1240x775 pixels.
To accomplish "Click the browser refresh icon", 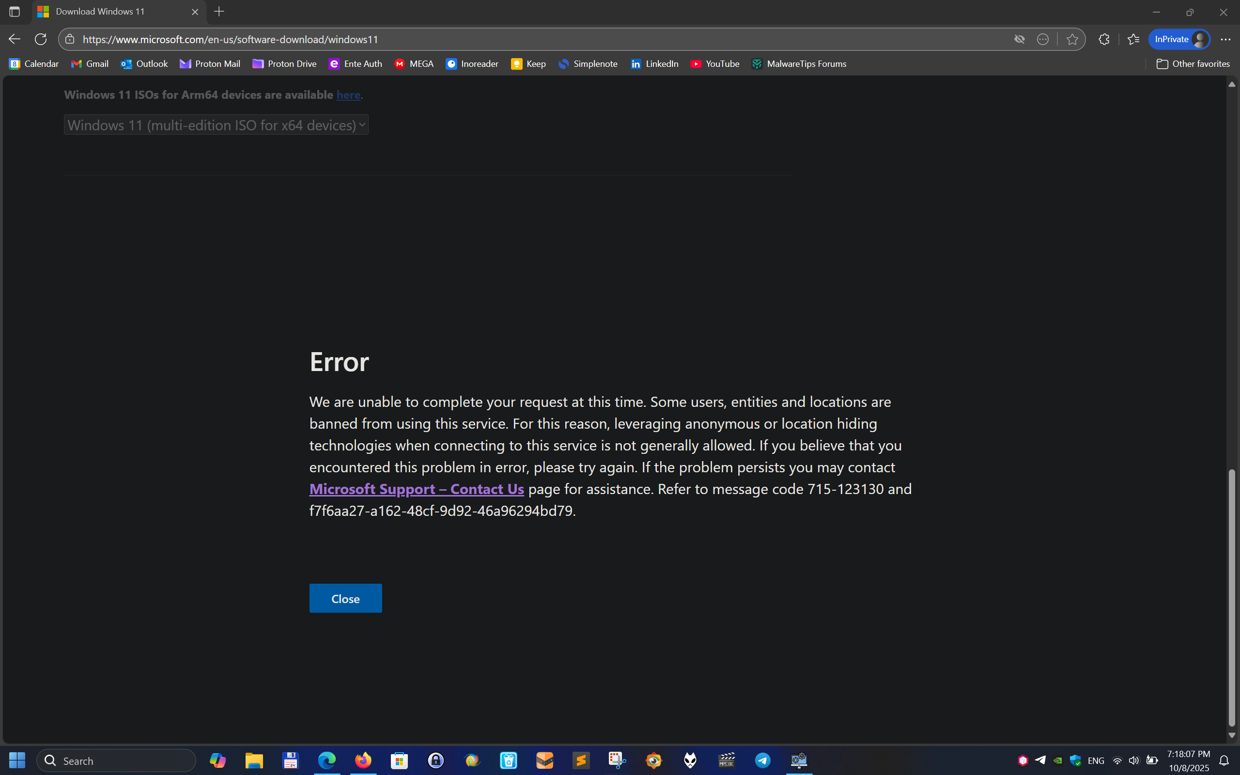I will pos(41,39).
